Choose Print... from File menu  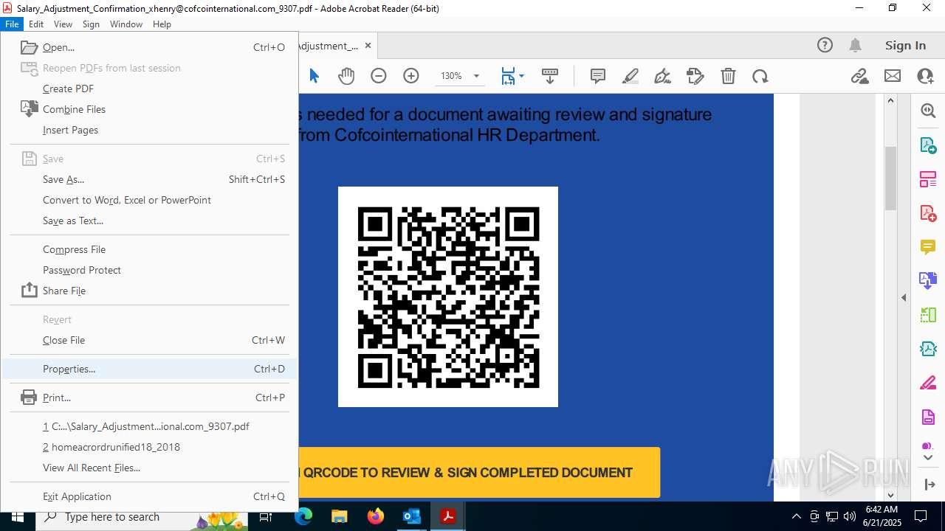pos(150,398)
